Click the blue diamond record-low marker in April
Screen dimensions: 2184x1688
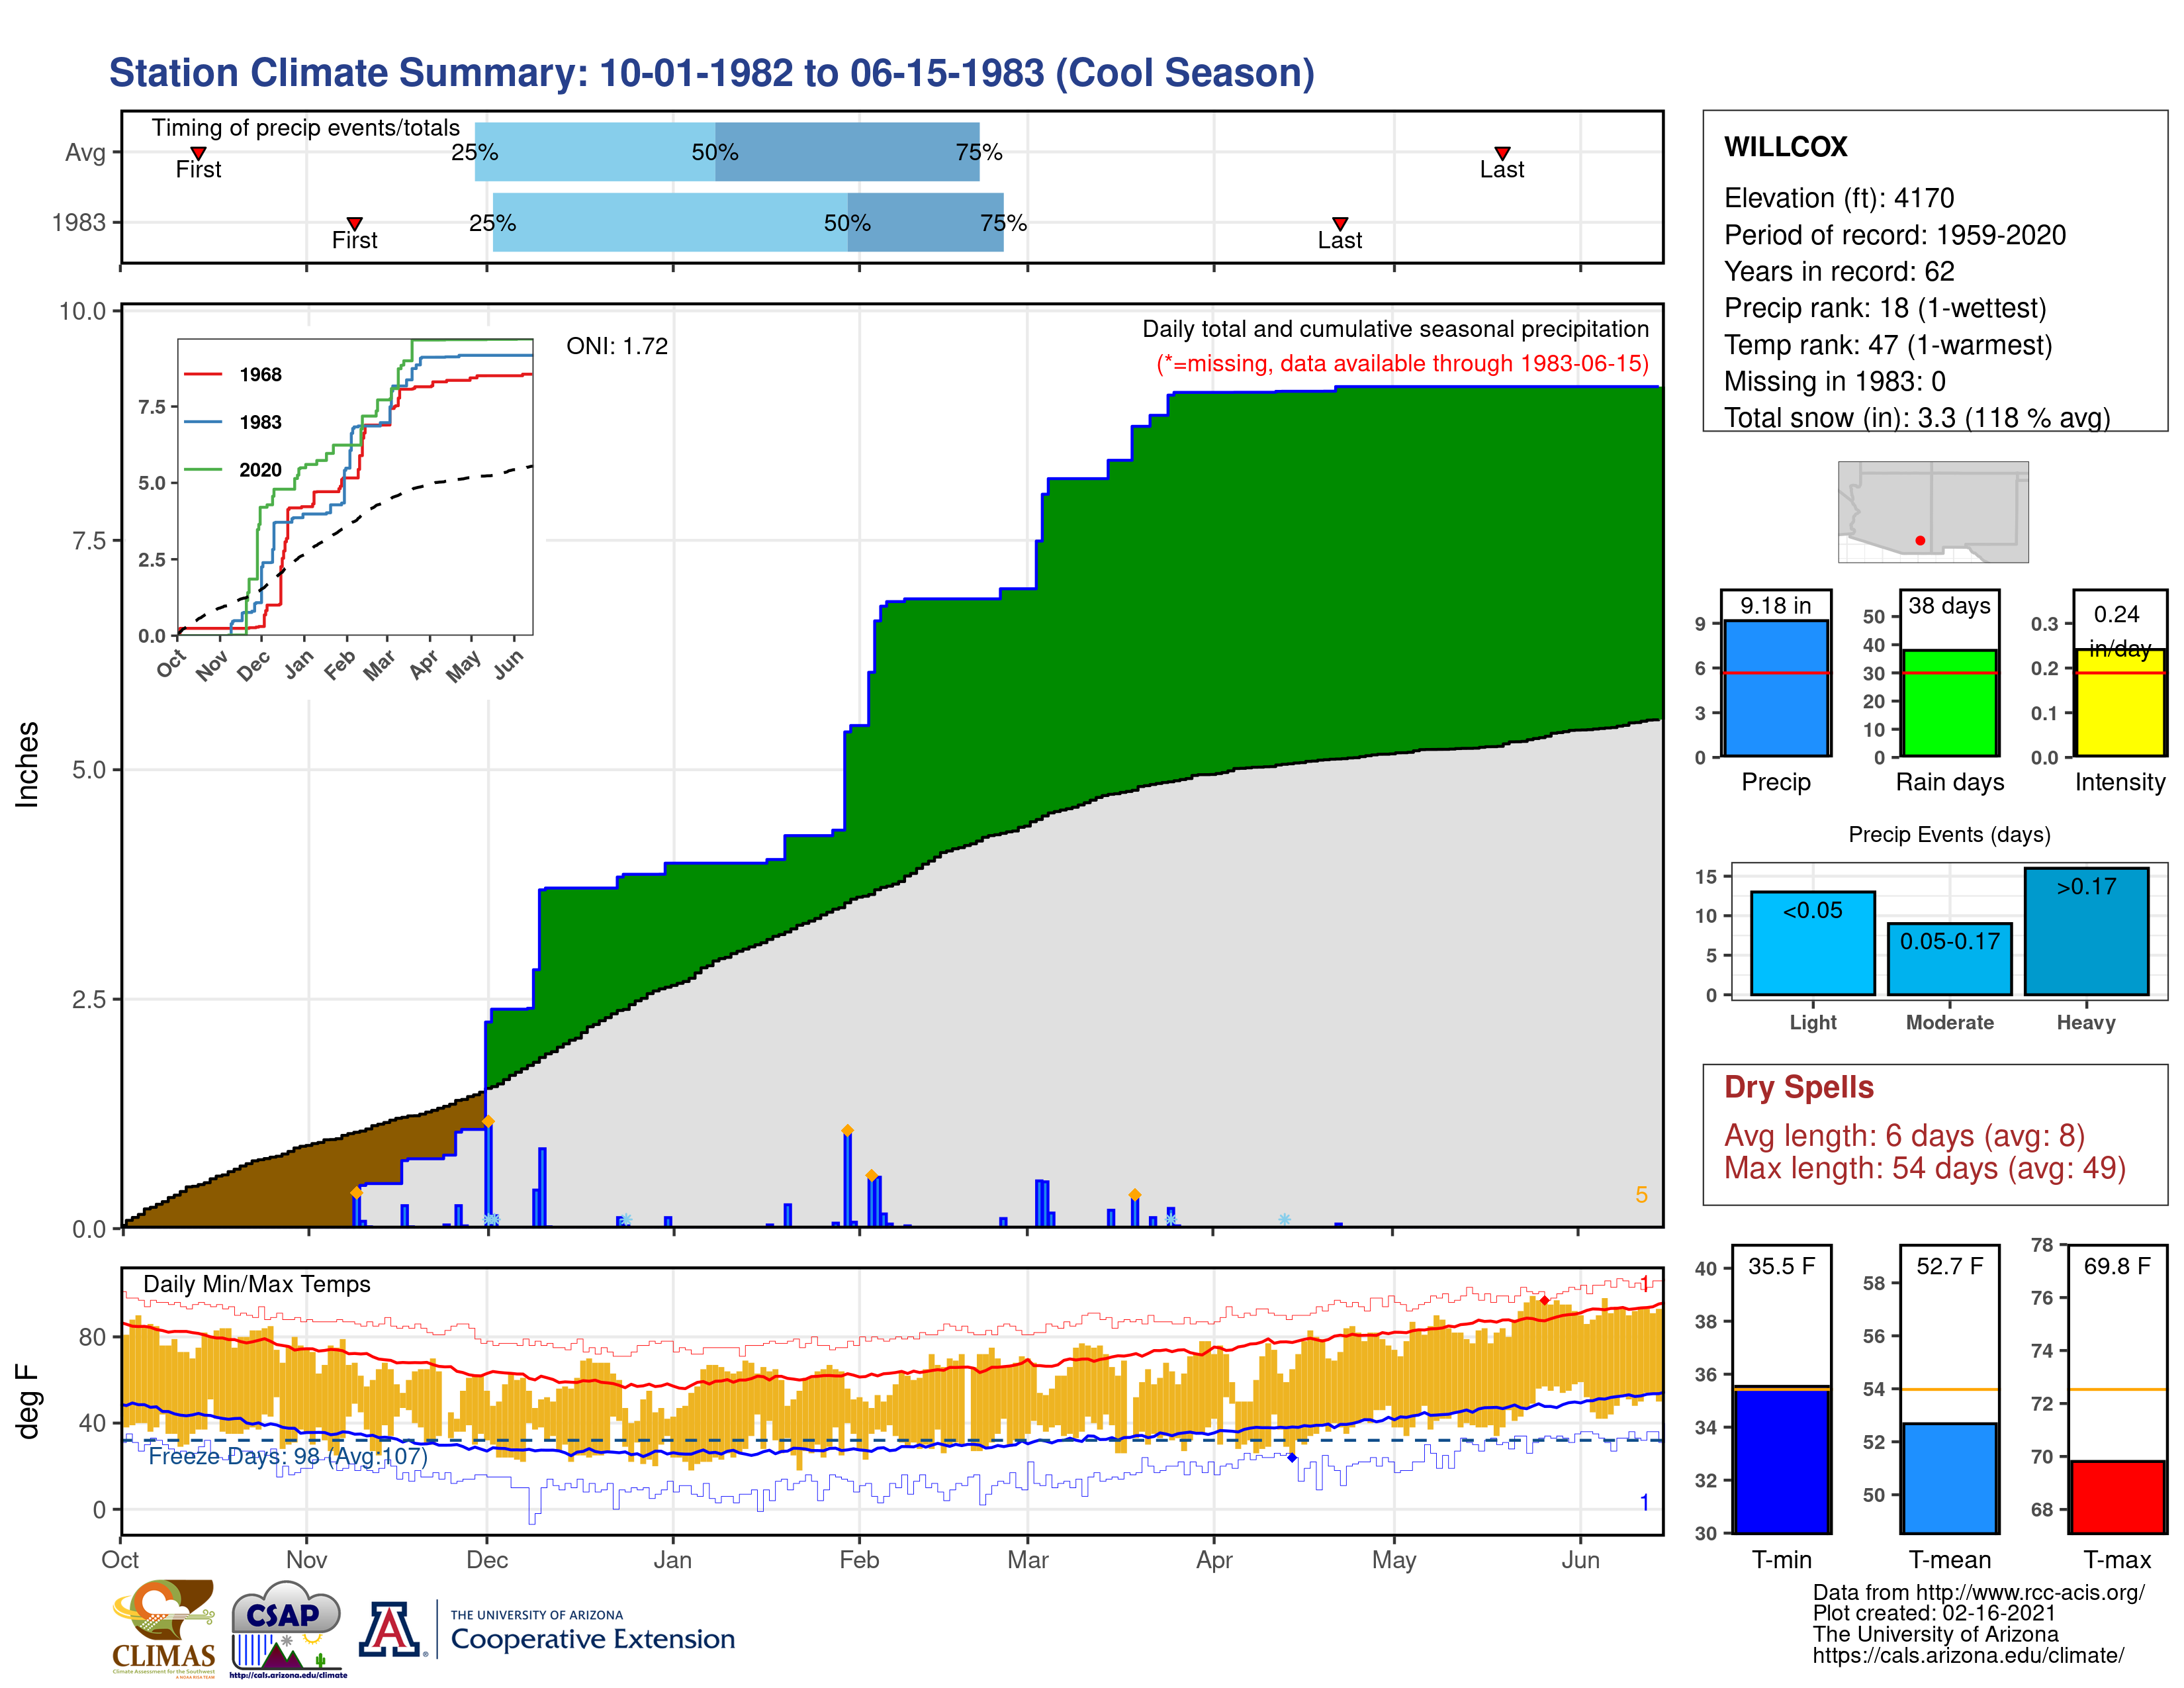pyautogui.click(x=1292, y=1458)
